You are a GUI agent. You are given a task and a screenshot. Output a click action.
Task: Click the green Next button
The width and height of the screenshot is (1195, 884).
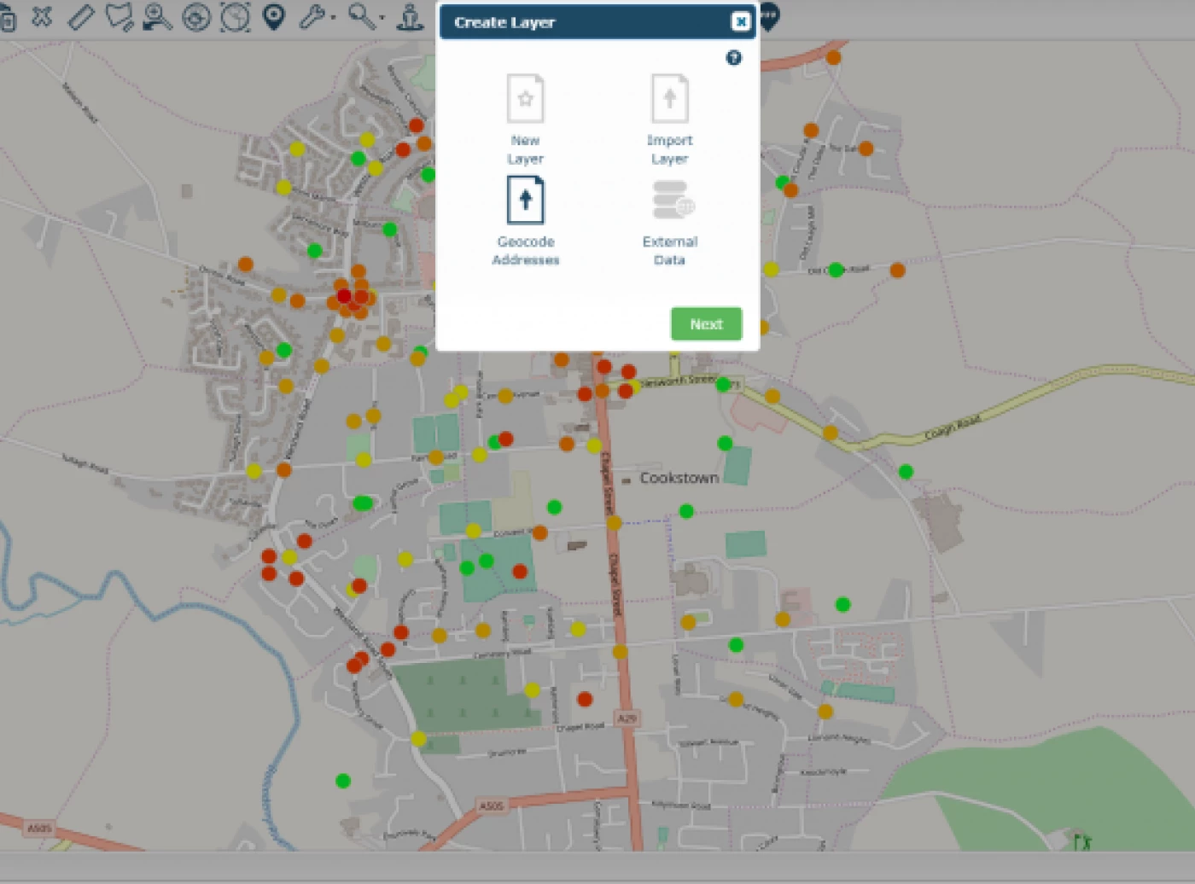(x=706, y=324)
